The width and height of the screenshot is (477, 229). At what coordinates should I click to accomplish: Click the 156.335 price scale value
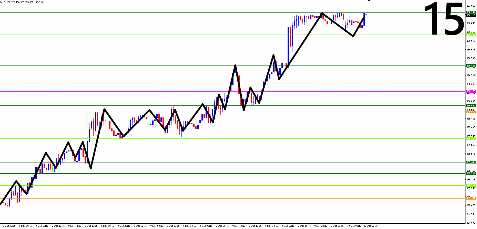[x=471, y=75]
